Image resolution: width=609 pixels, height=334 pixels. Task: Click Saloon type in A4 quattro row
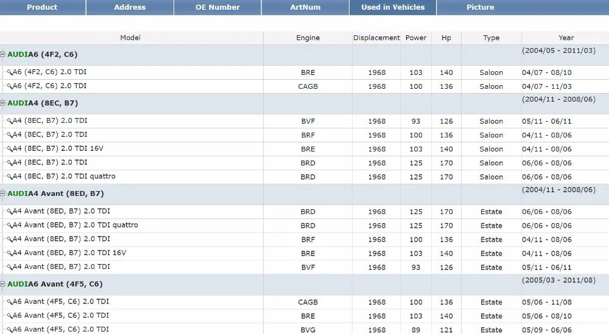491,177
